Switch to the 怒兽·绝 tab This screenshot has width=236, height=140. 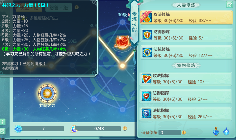click(59, 8)
